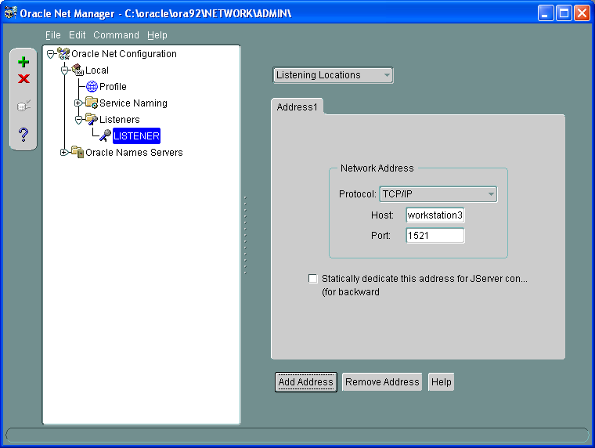Collapse the Oracle Net Configuration tree root
The width and height of the screenshot is (595, 448).
[50, 54]
